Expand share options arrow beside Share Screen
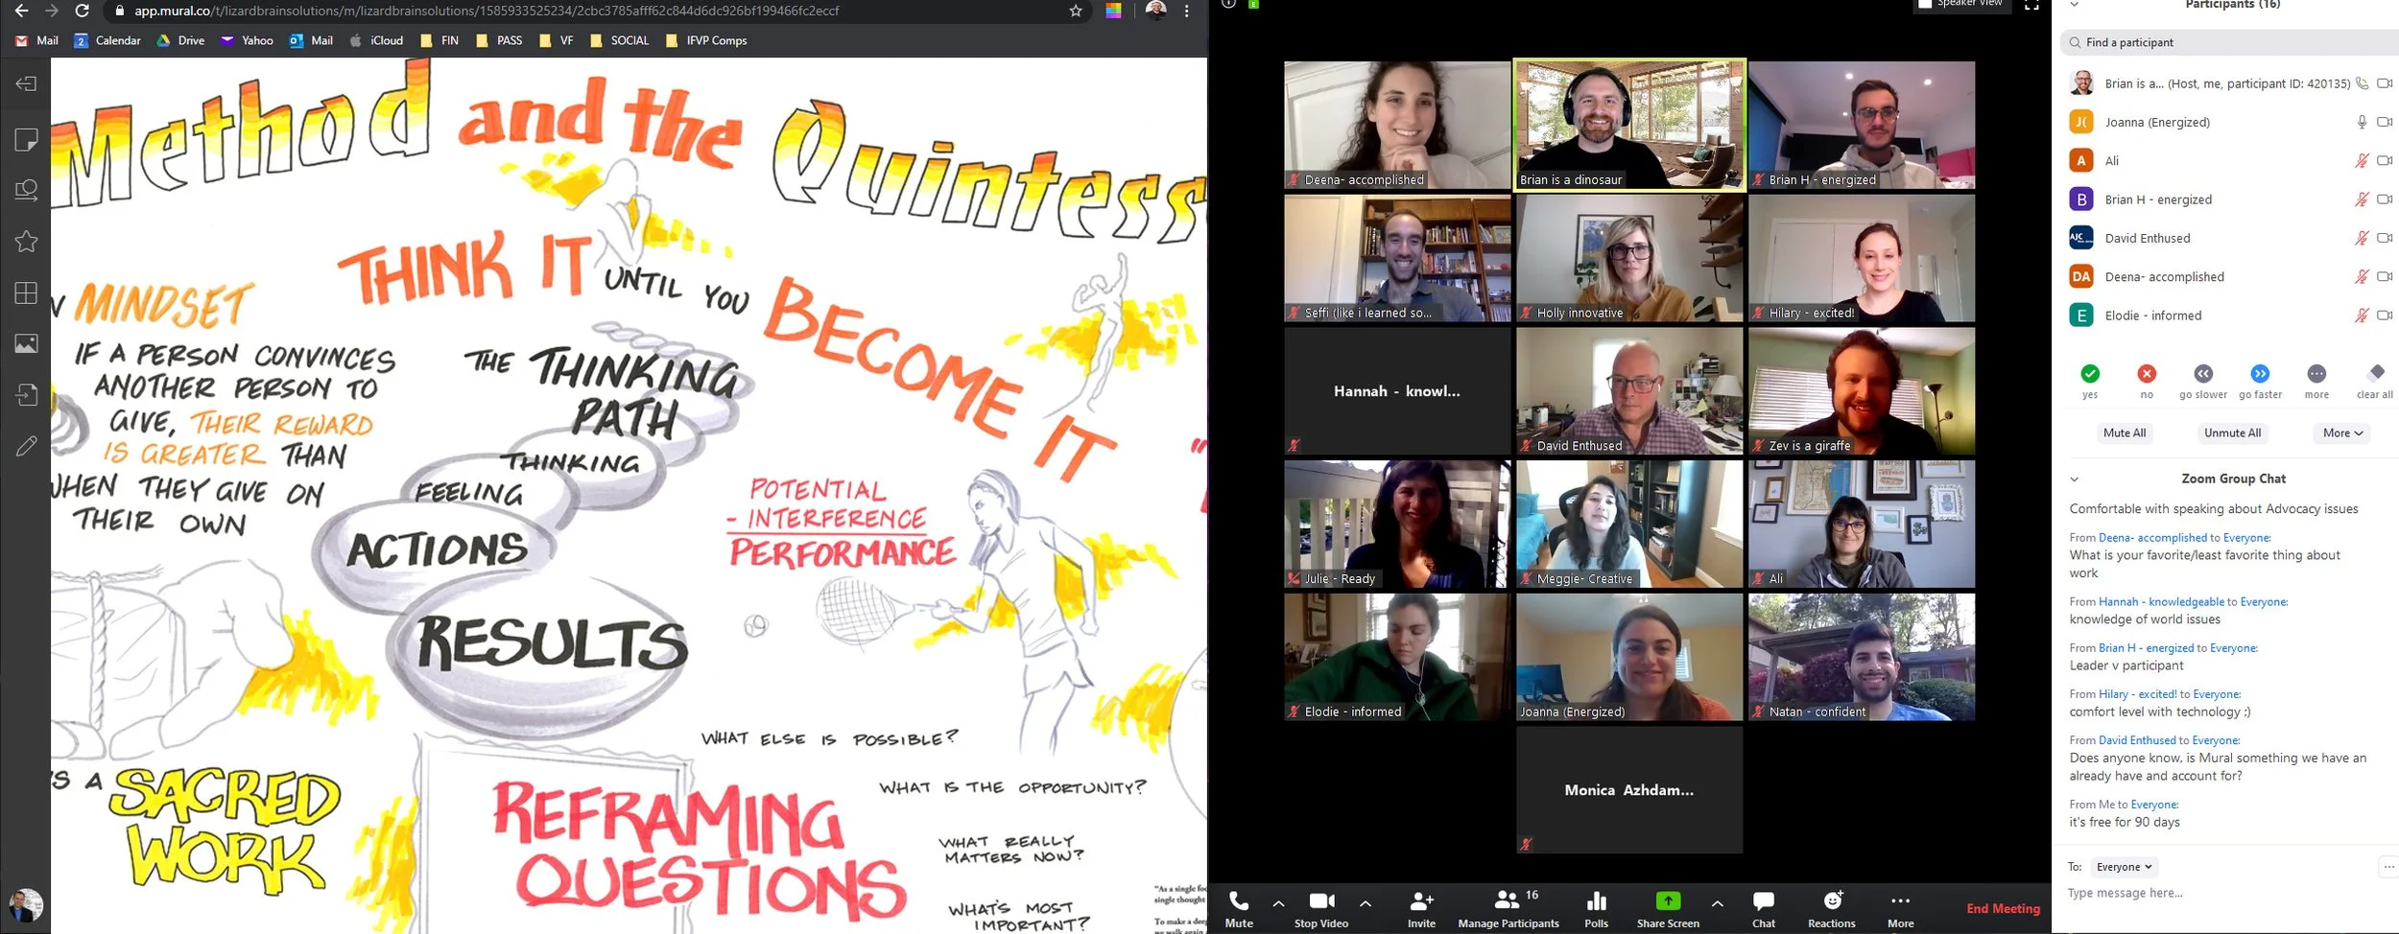 pos(1717,903)
